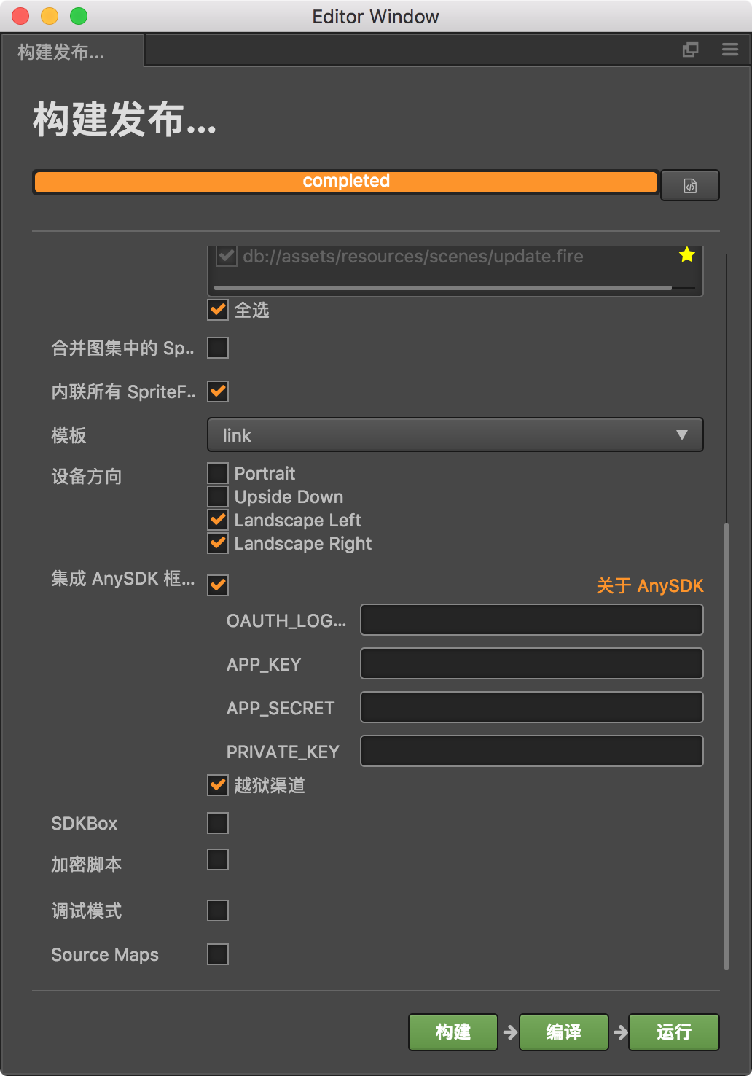This screenshot has height=1076, width=752.
Task: Click the 构建 build button
Action: pyautogui.click(x=453, y=1032)
